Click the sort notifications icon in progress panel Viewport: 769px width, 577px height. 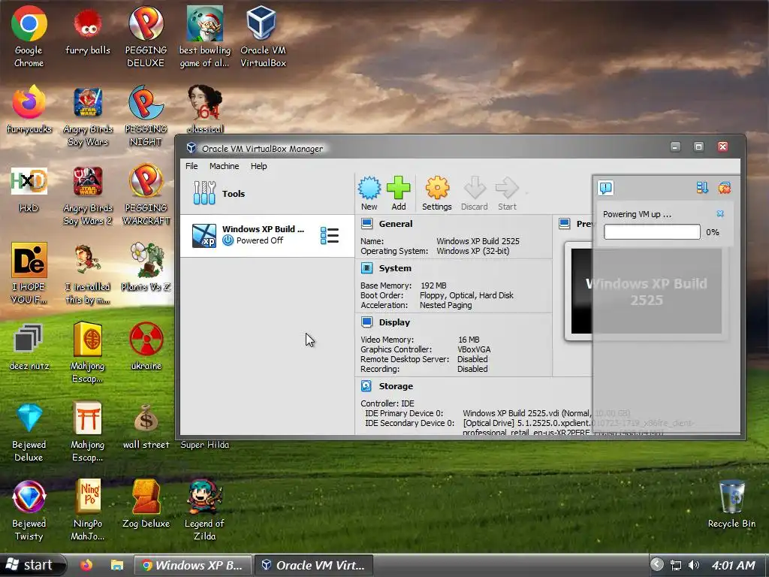coord(702,187)
